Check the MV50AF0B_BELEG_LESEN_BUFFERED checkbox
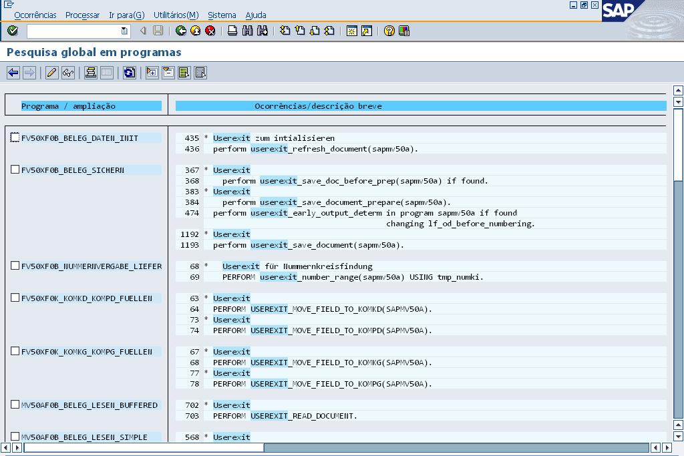The width and height of the screenshot is (684, 456). click(15, 405)
